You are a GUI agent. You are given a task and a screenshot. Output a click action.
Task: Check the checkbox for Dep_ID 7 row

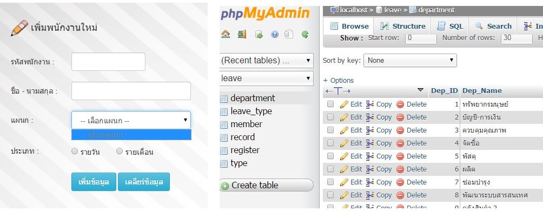coord(330,182)
